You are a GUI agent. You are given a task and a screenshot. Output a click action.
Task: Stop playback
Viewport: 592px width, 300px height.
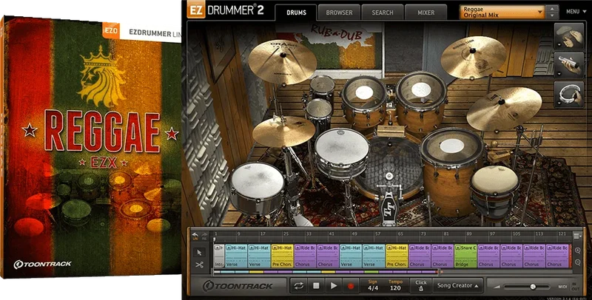[x=316, y=286]
